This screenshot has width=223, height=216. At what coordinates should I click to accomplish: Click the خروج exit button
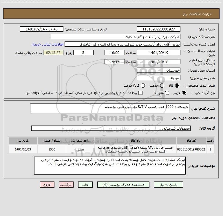[x=47, y=185]
